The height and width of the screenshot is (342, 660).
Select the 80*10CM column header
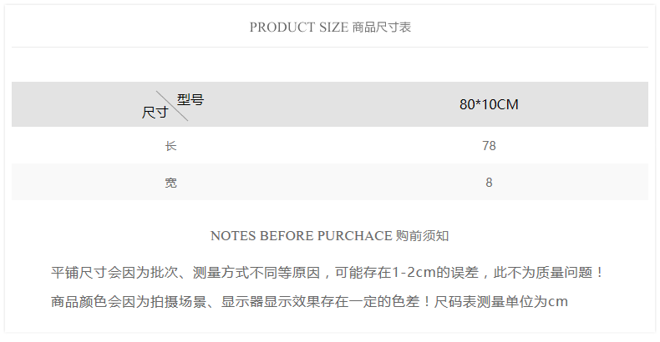click(x=489, y=104)
